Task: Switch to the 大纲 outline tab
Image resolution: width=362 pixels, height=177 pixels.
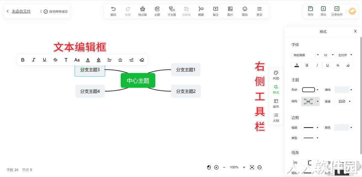Action: coord(276,118)
